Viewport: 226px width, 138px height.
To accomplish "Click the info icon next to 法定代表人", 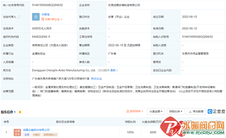I will click(x=19, y=17).
